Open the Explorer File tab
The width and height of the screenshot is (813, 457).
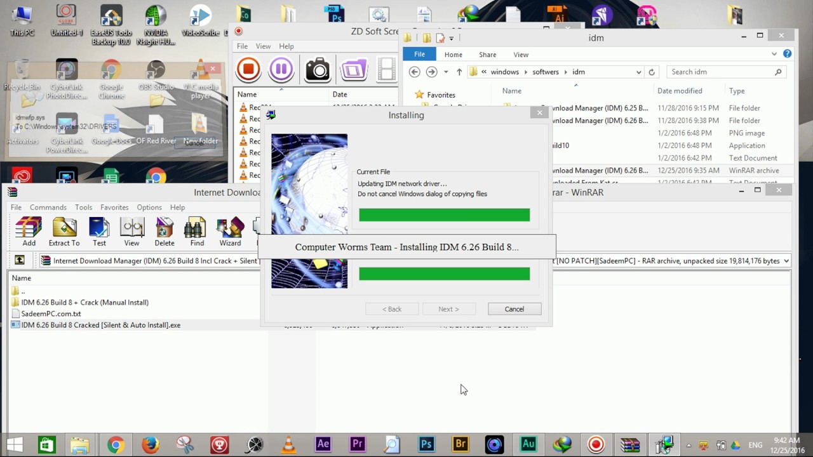point(419,55)
